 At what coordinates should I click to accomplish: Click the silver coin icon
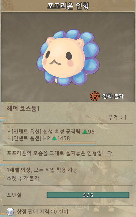[x=10, y=212]
